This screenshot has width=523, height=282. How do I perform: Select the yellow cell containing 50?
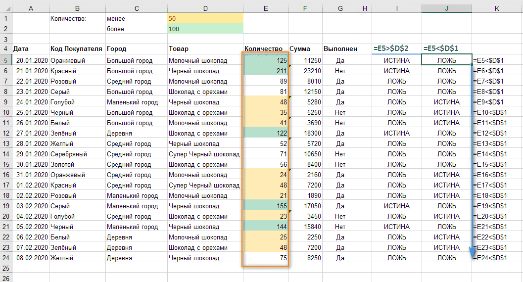click(x=205, y=18)
